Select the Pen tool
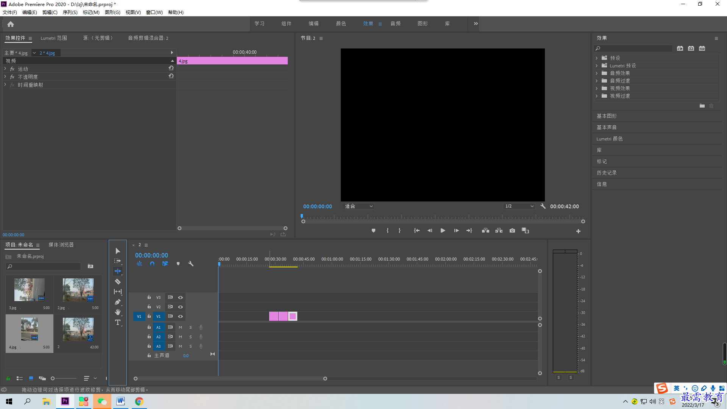 tap(118, 302)
